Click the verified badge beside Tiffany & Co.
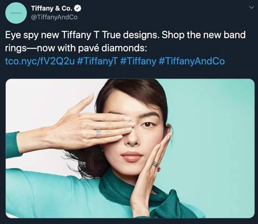 tap(78, 8)
